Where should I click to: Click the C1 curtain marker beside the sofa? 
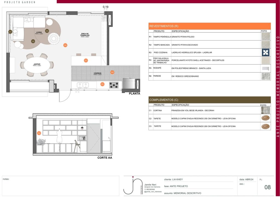(x=10, y=32)
